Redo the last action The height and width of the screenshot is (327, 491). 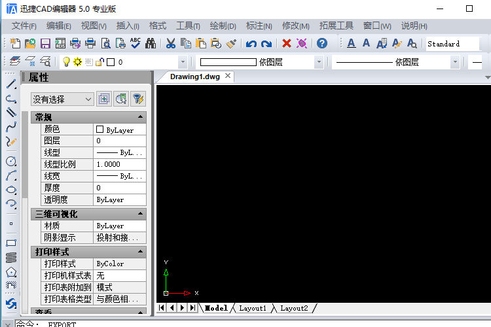(266, 44)
